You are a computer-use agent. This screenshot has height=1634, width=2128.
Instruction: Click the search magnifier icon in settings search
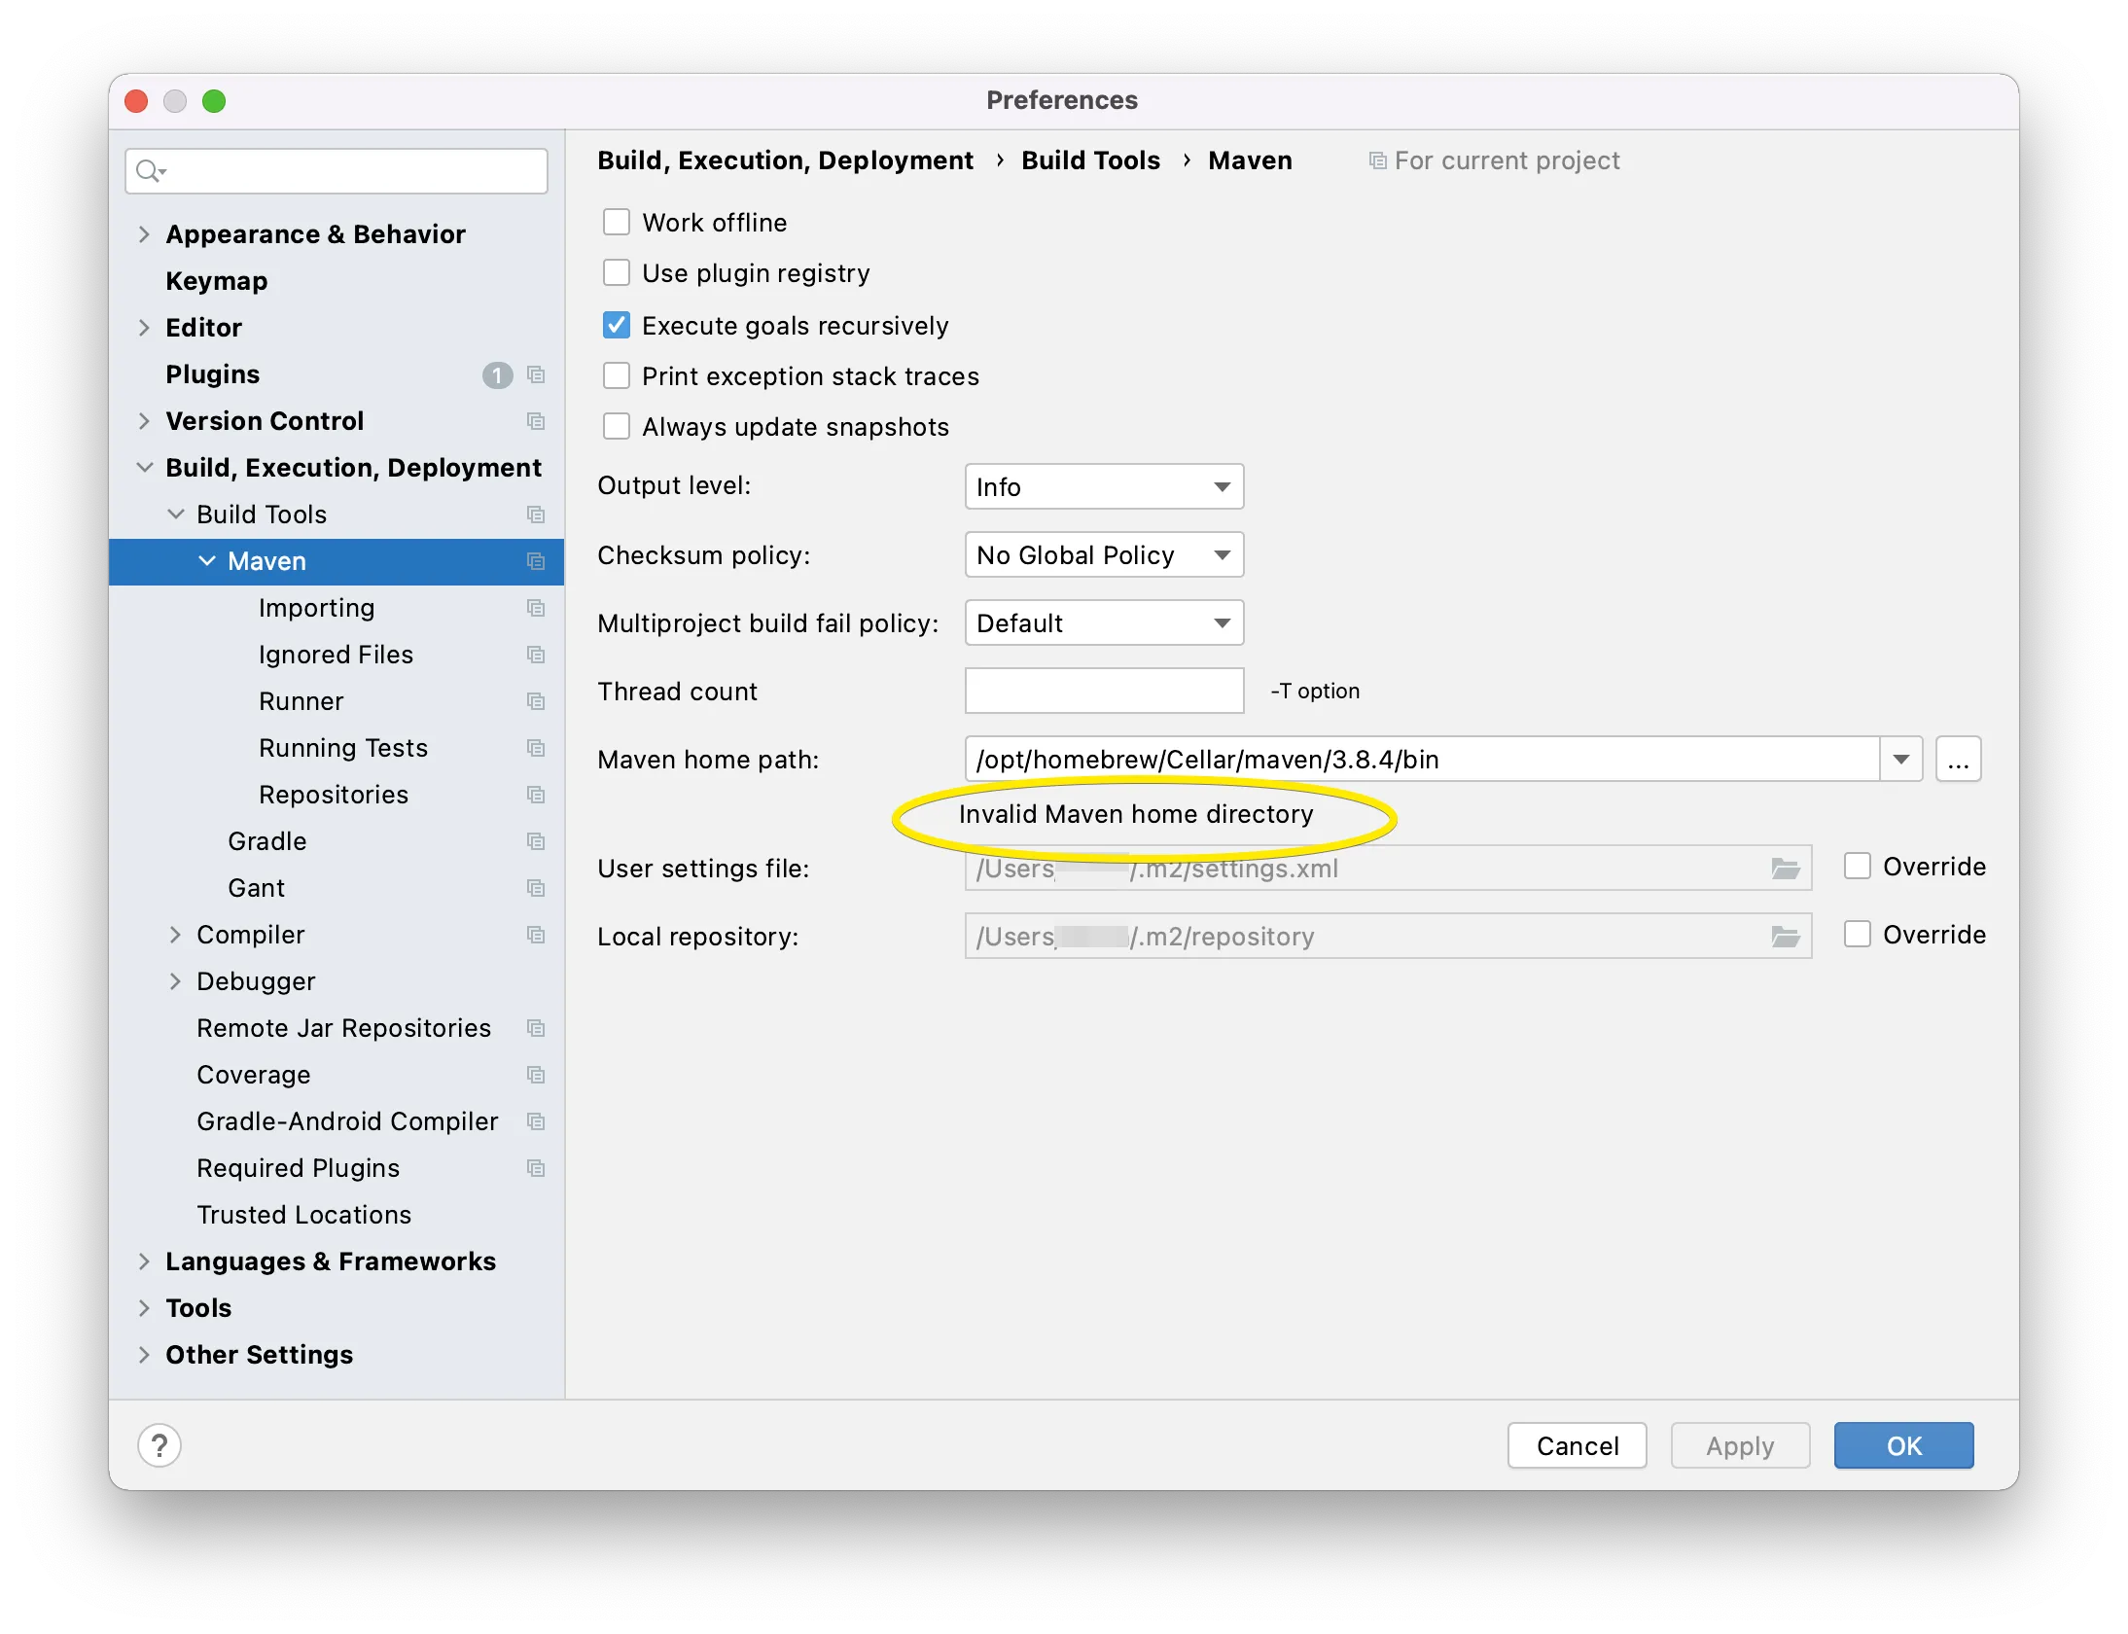149,171
